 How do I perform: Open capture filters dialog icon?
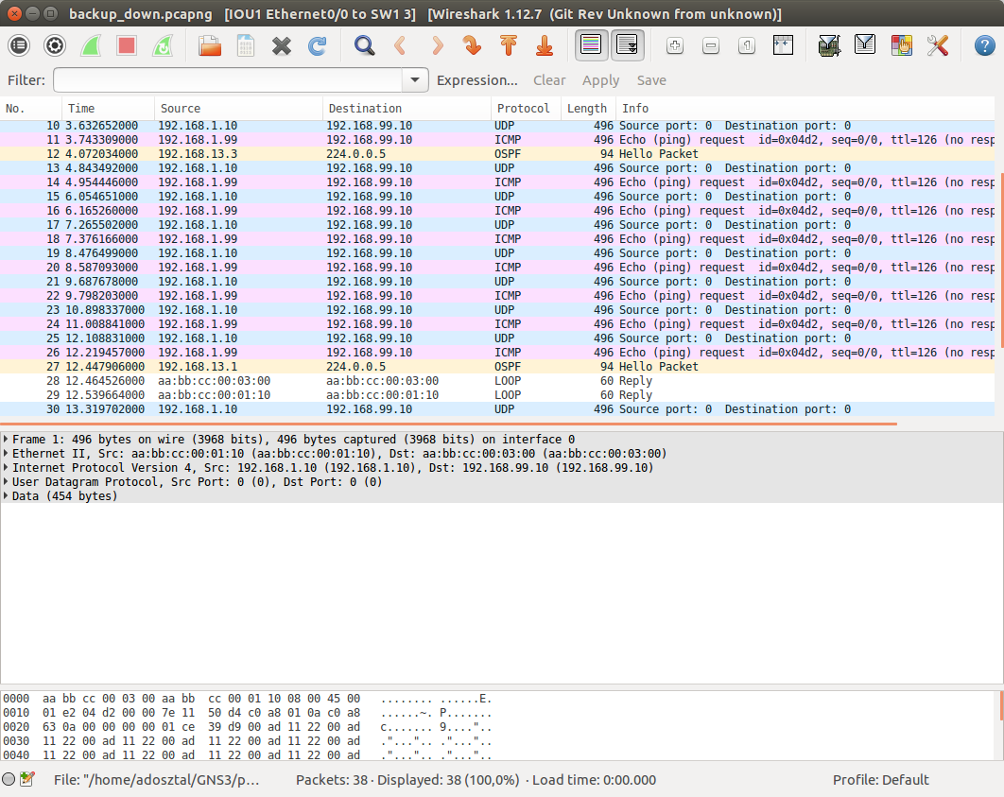pos(829,45)
